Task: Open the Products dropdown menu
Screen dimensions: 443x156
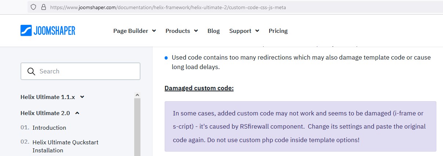Action: pyautogui.click(x=182, y=31)
